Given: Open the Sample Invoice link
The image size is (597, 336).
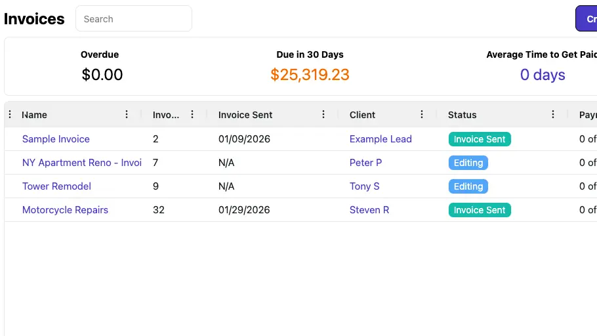Looking at the screenshot, I should [56, 139].
